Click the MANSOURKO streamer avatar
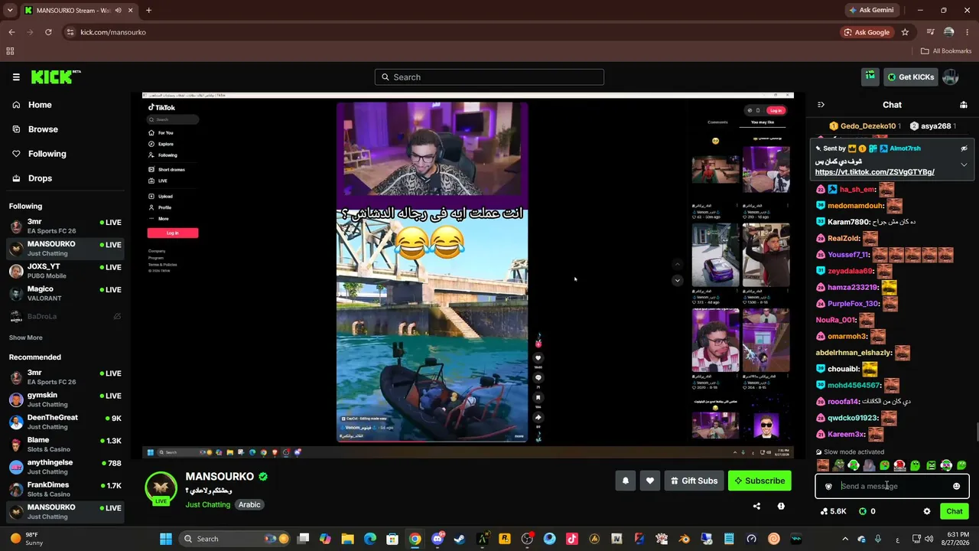979x551 pixels. (x=161, y=488)
